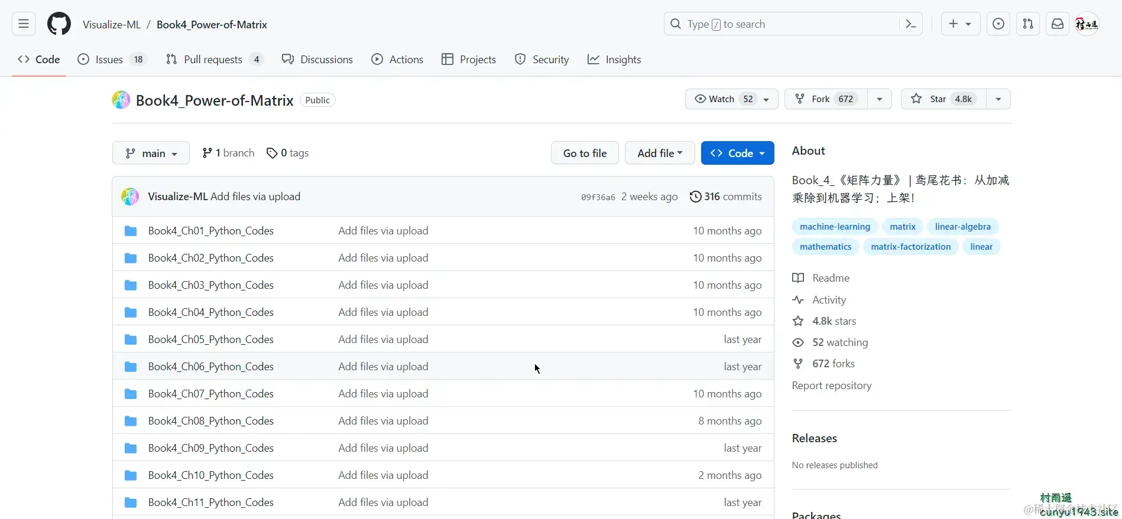The image size is (1122, 519).
Task: Open the plus create-new dropdown
Action: [x=960, y=24]
